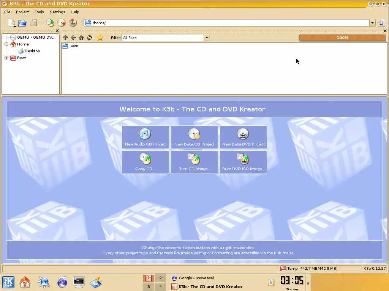The height and width of the screenshot is (291, 389).
Task: Click the New Project toolbar icon
Action: point(12,23)
